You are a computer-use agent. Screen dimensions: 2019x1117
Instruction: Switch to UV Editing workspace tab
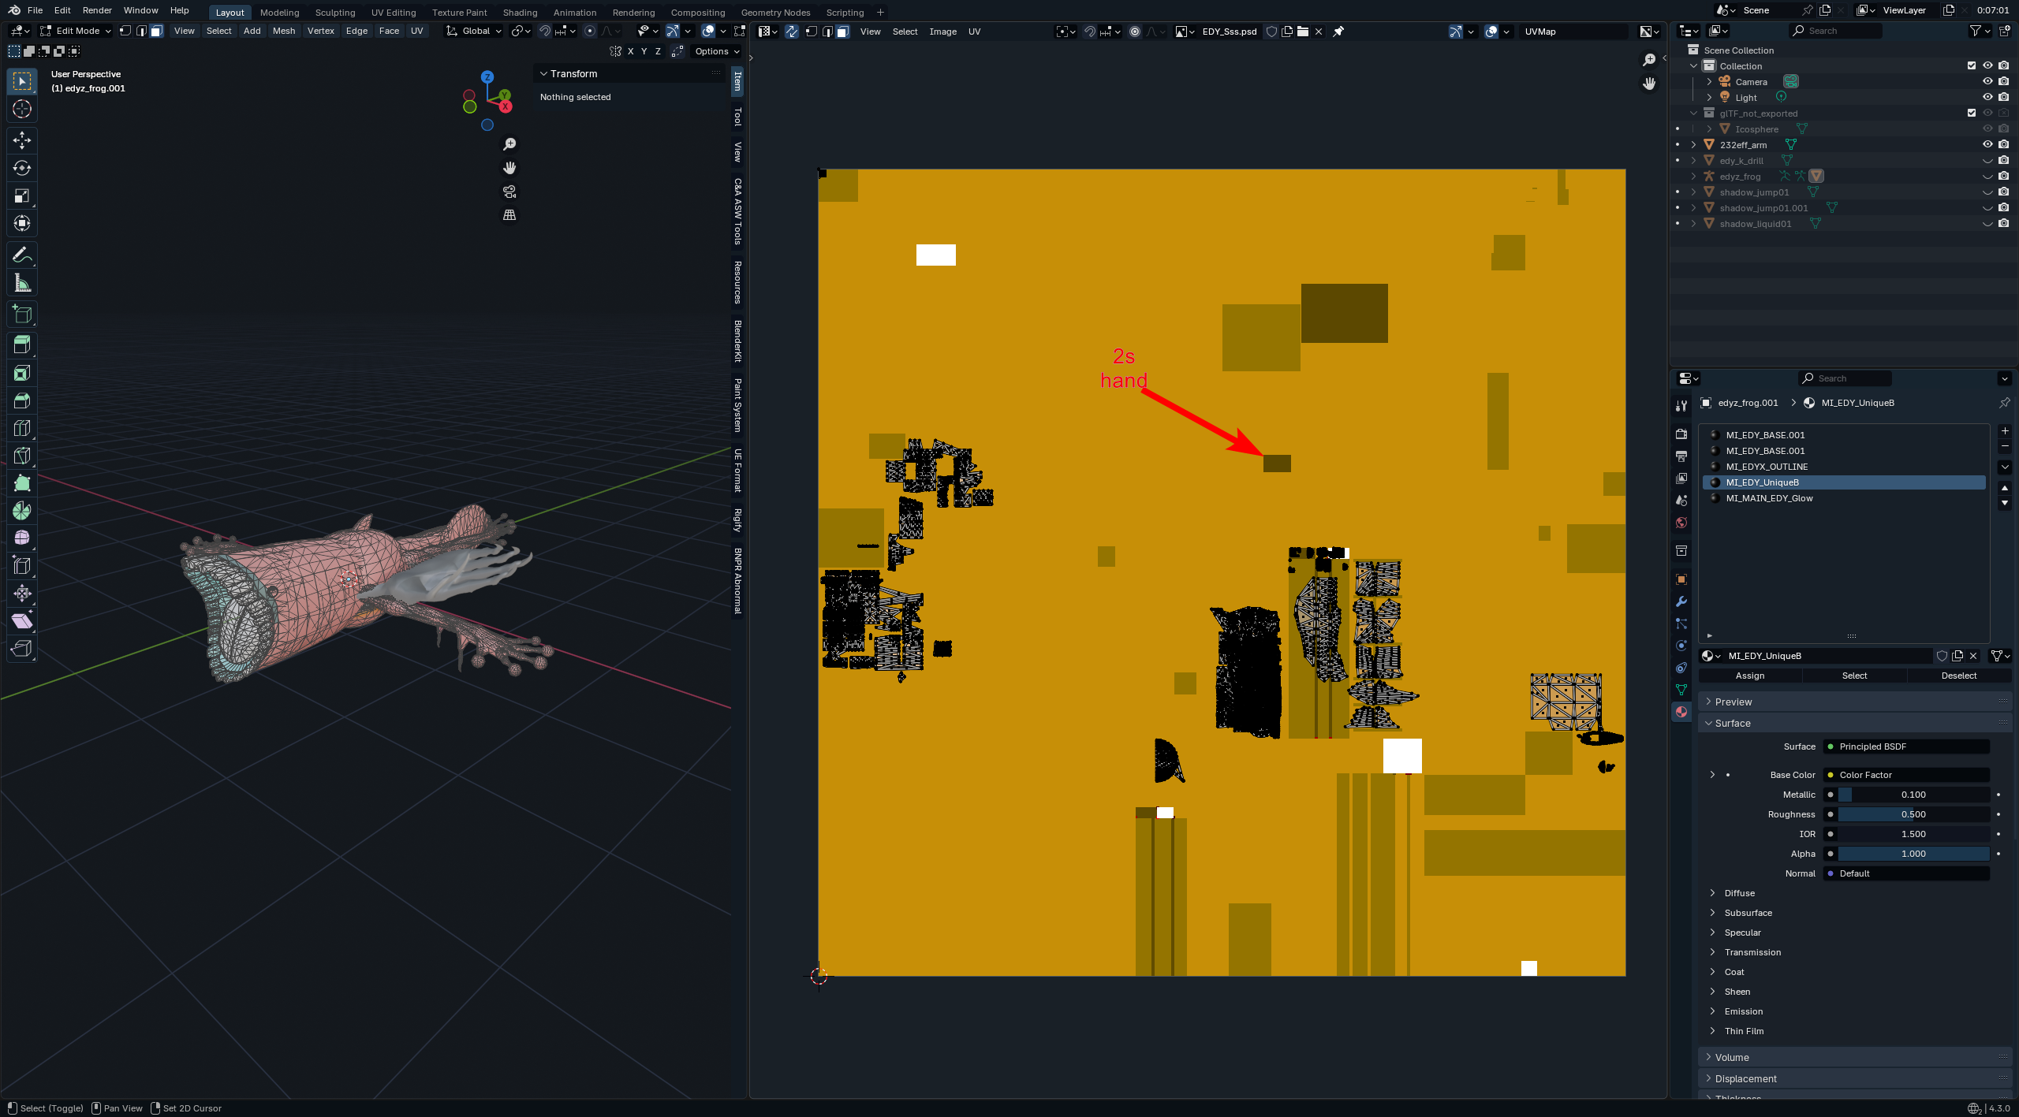click(394, 12)
